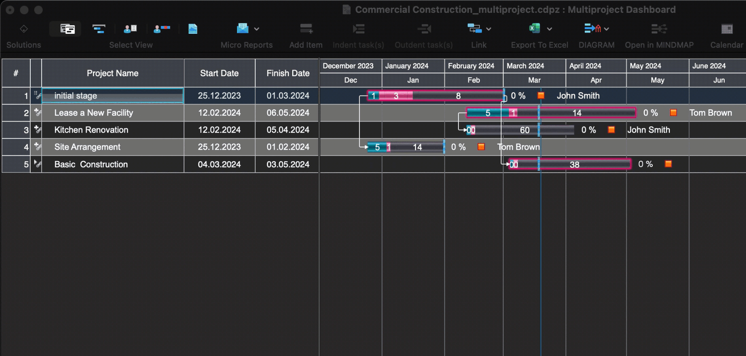Click the orange flag marker on initial stage row
Viewport: 746px width, 356px height.
[541, 95]
